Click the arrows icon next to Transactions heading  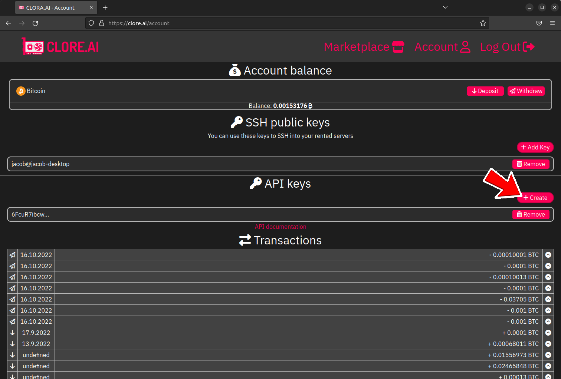pos(245,240)
